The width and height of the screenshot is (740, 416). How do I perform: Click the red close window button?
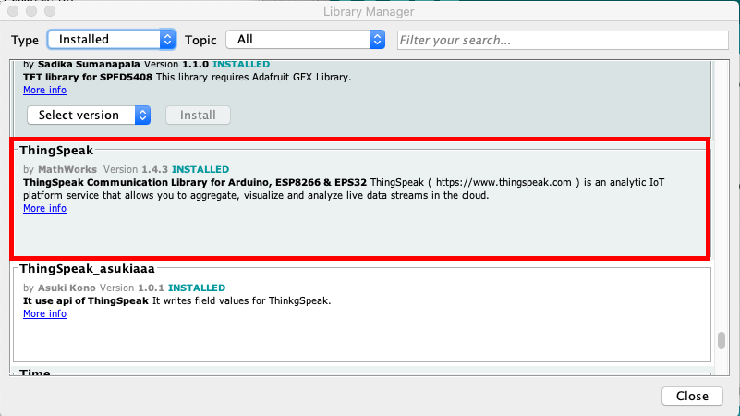pos(13,11)
